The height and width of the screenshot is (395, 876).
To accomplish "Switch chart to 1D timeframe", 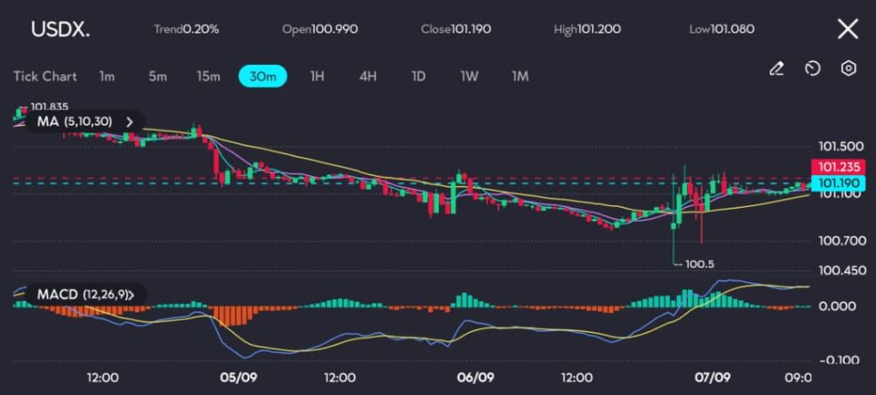I will pyautogui.click(x=418, y=76).
